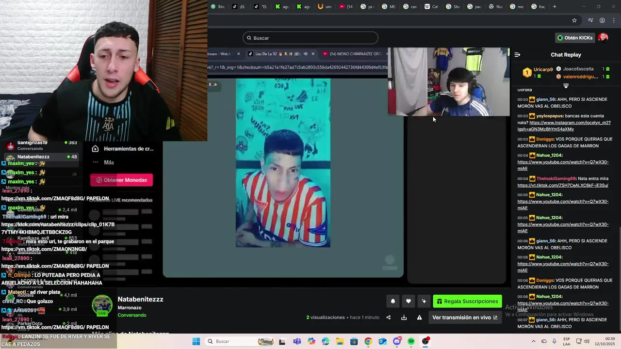Open Ver transmisión en vivo link
The width and height of the screenshot is (621, 349).
(465, 317)
